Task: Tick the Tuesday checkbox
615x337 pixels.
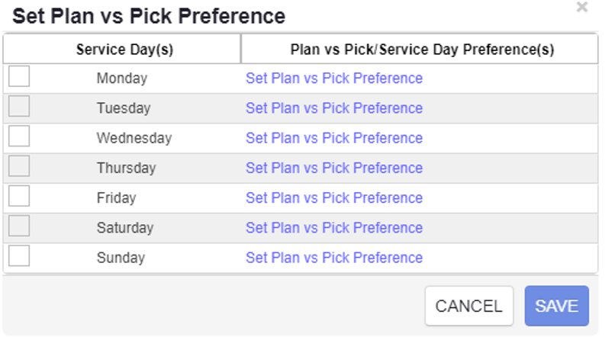Action: [19, 107]
